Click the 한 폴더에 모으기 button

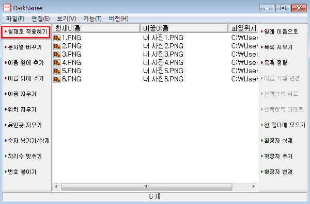coord(283,125)
